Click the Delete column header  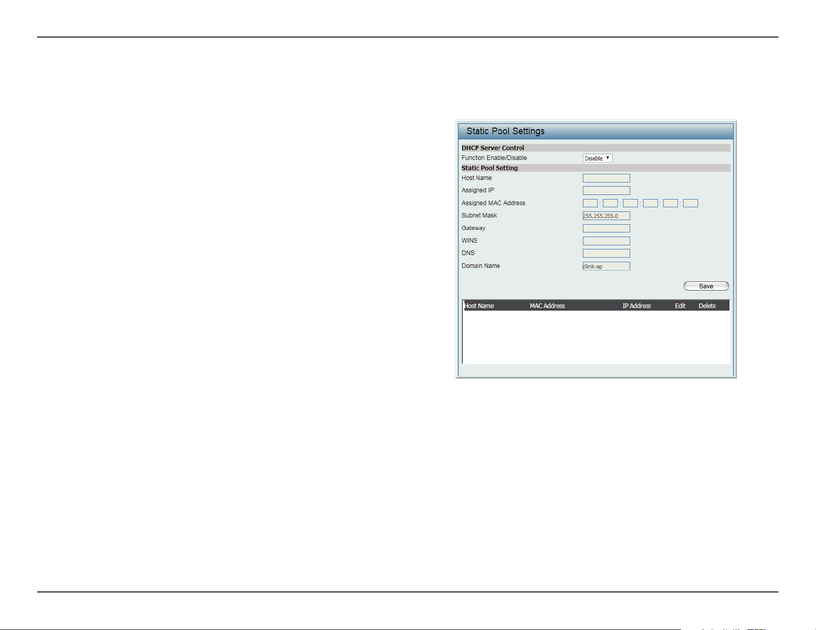point(707,305)
